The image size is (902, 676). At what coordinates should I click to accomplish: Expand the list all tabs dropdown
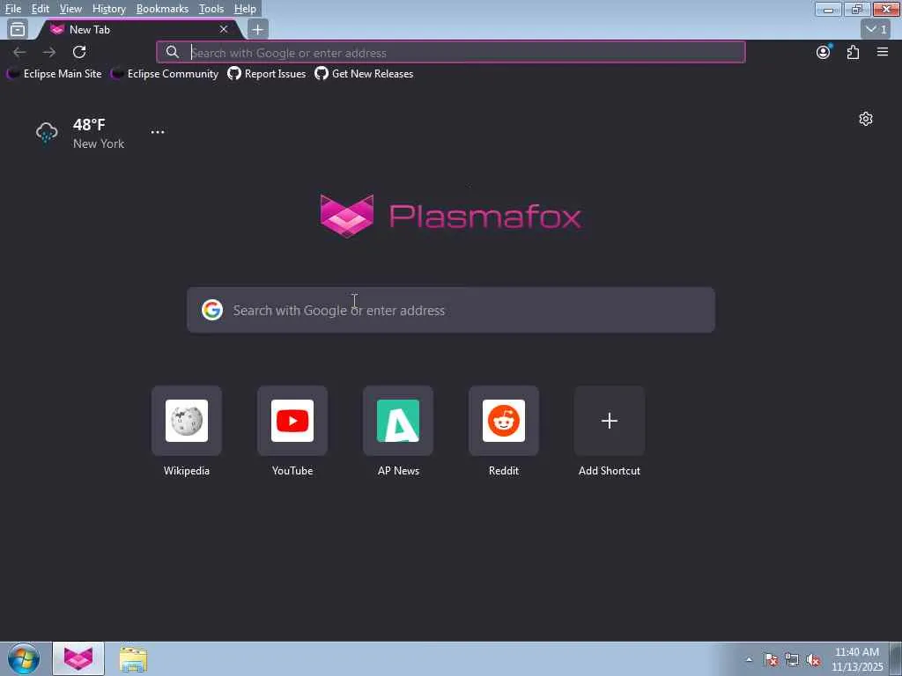876,29
